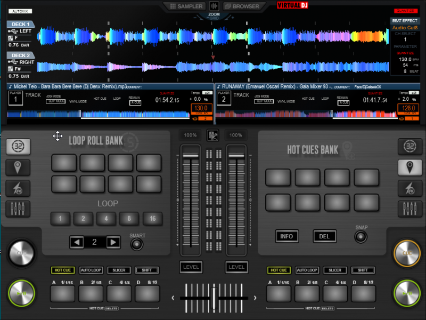Click the left channel volume fader handle
The height and width of the screenshot is (320, 426).
click(191, 155)
